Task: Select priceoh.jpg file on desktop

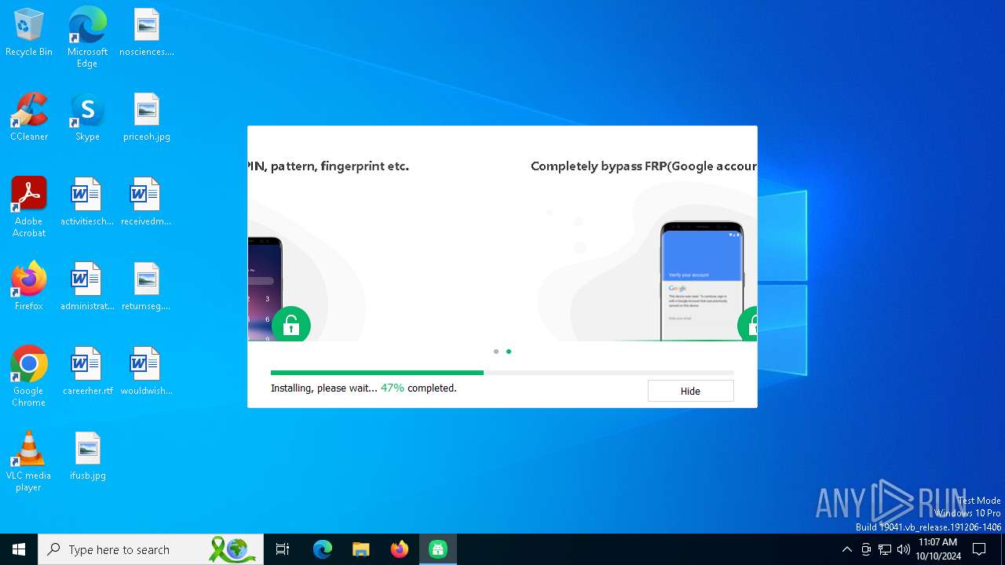Action: point(147,118)
